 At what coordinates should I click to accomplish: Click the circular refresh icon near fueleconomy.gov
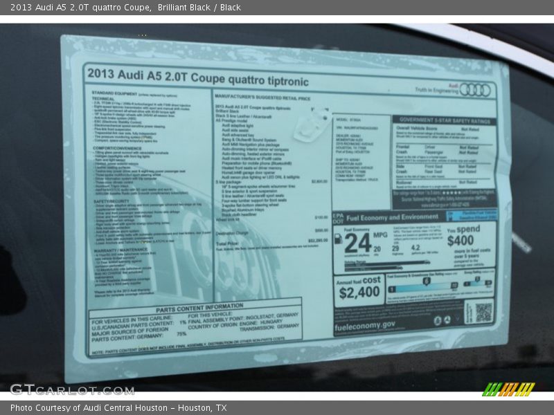(447, 320)
